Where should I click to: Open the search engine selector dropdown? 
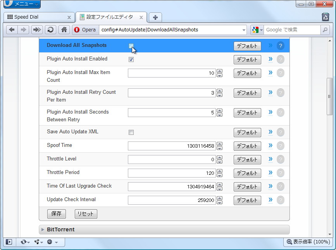262,30
